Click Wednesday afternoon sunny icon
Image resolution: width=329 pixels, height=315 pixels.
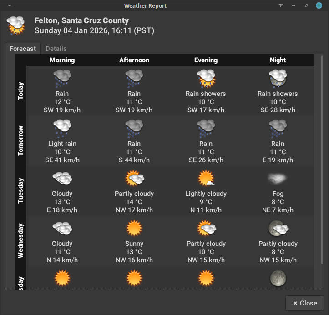pyautogui.click(x=134, y=228)
